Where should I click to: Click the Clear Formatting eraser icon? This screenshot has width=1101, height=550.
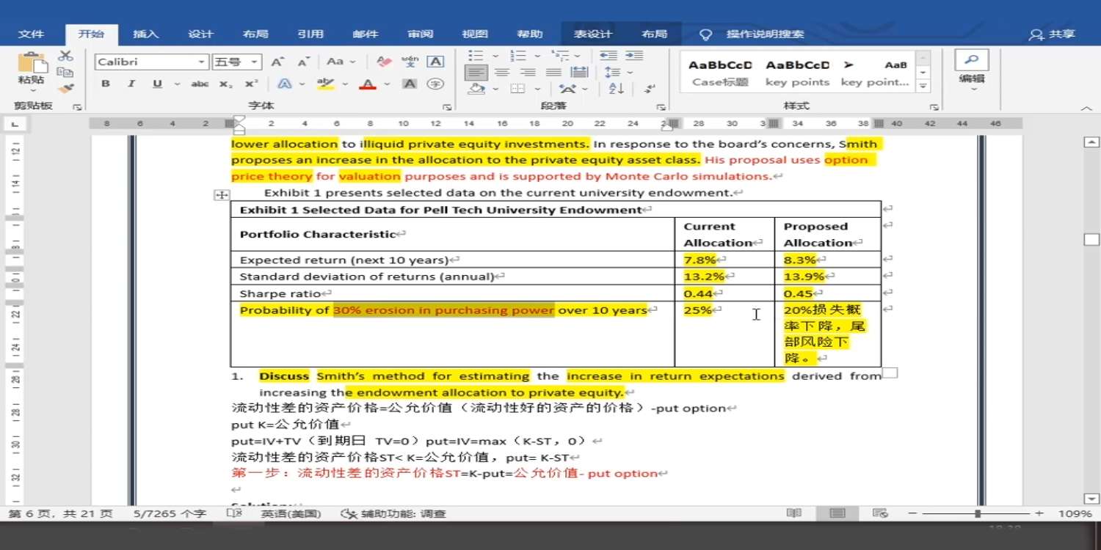(383, 62)
